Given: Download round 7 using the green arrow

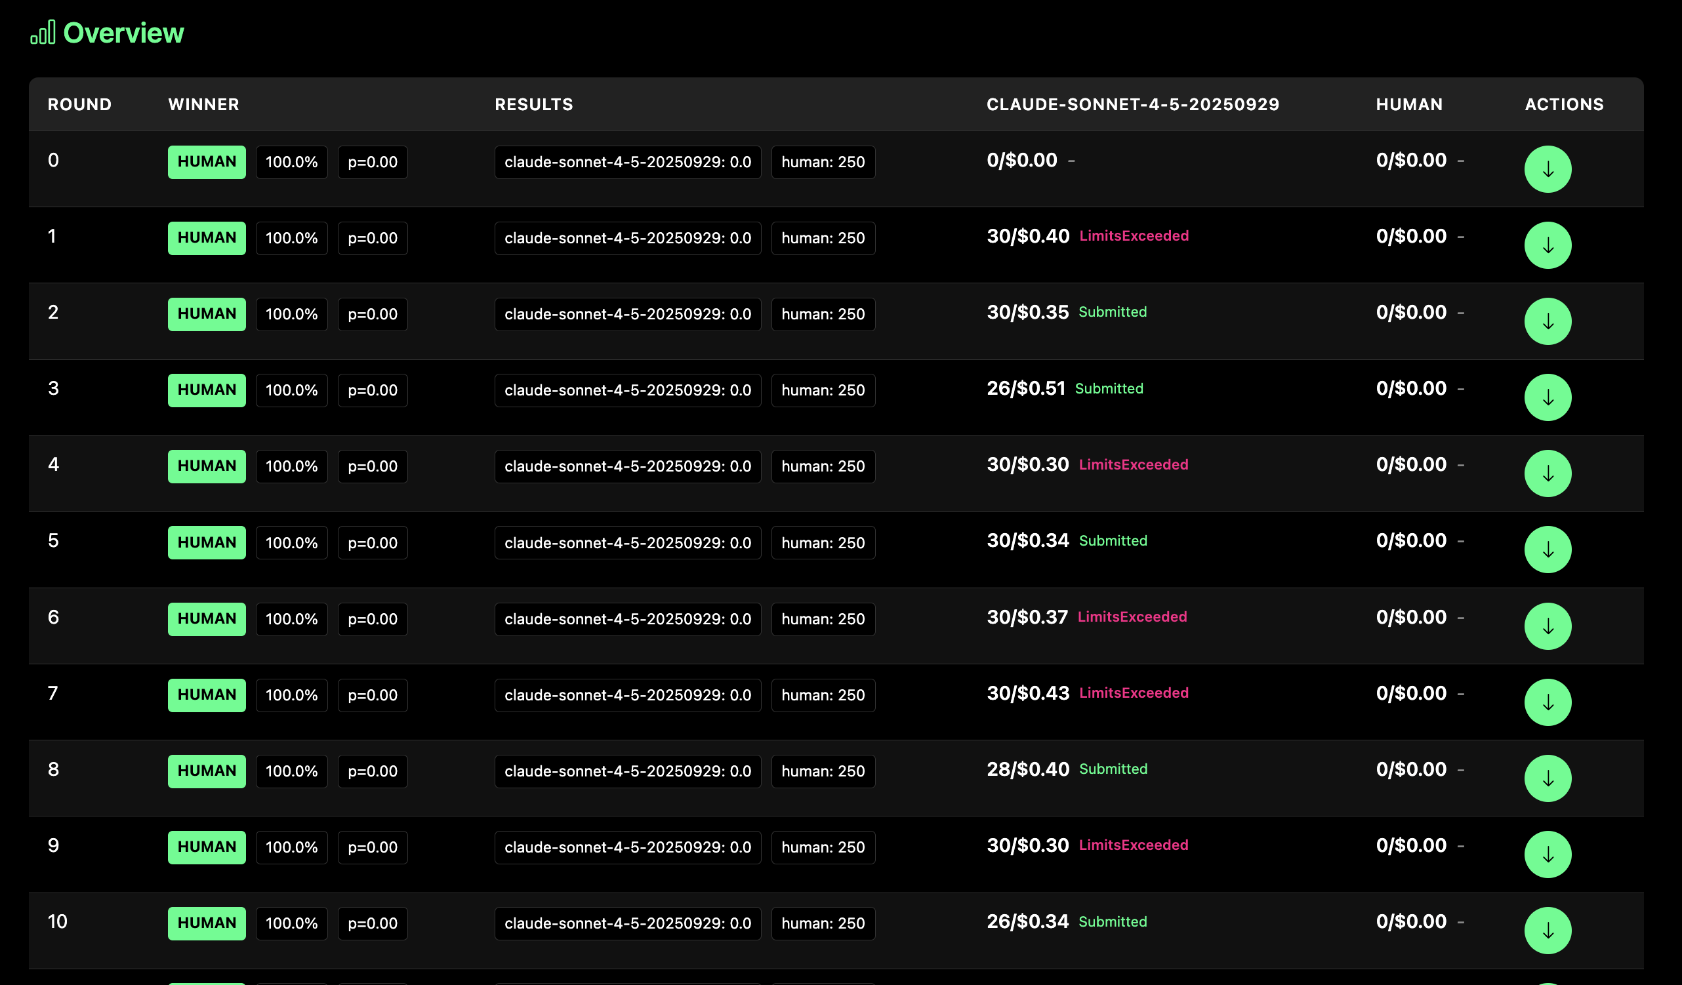Looking at the screenshot, I should 1547,702.
